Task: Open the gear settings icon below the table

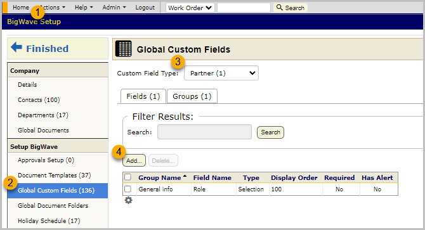Action: (x=128, y=200)
